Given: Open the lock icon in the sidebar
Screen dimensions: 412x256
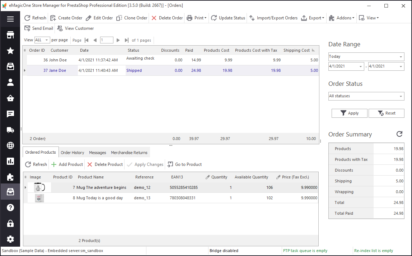Looking at the screenshot, I should pos(10,223).
